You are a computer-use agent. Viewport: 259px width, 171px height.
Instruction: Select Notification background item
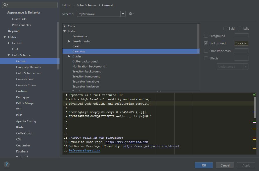point(89,66)
